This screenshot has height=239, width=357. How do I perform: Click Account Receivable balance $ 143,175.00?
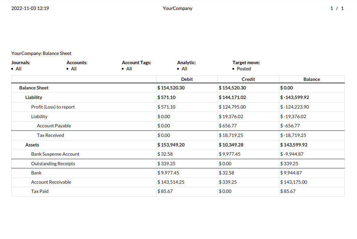[x=294, y=182]
